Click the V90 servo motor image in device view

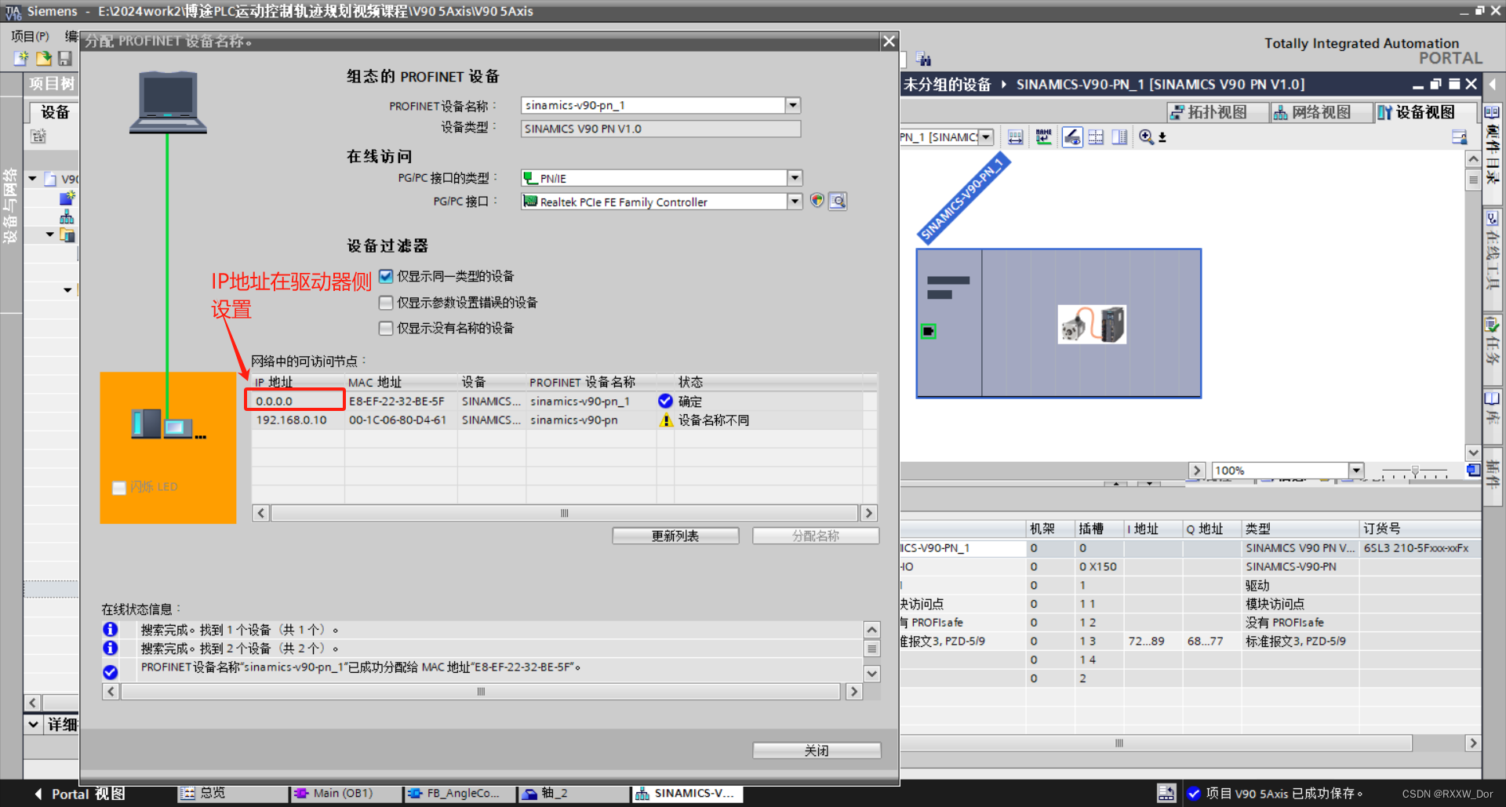coord(1092,324)
